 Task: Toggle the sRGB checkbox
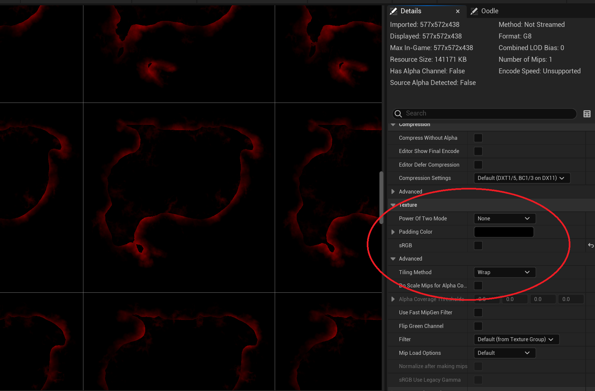pyautogui.click(x=478, y=245)
